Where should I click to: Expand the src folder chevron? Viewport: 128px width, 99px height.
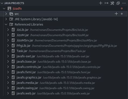tap(6, 14)
